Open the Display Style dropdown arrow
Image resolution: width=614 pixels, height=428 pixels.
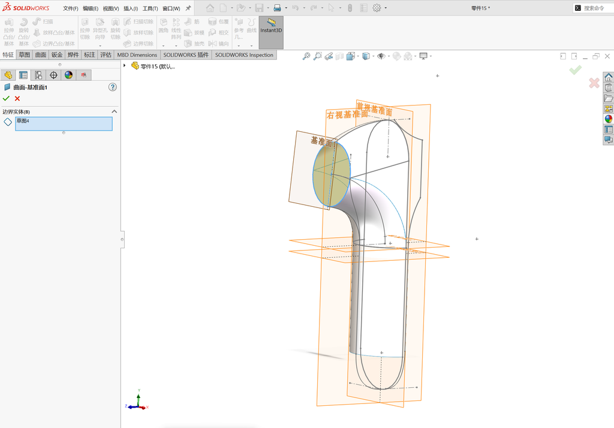coord(373,56)
